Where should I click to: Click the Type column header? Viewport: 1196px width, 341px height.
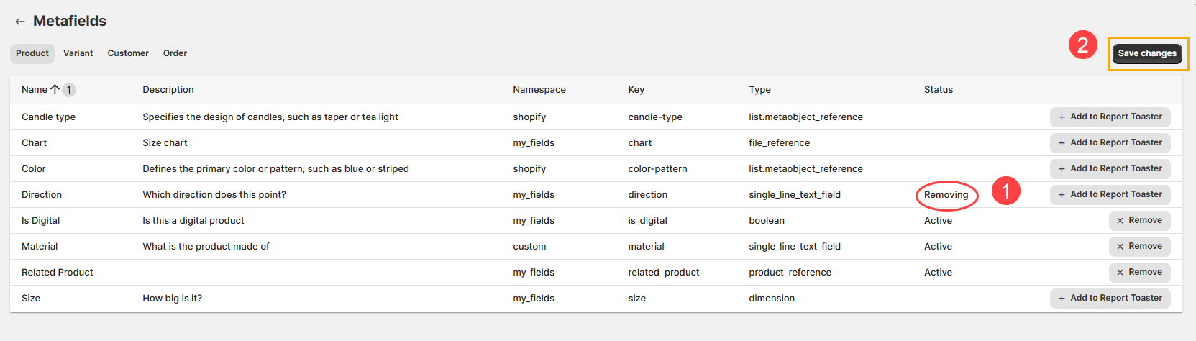759,90
